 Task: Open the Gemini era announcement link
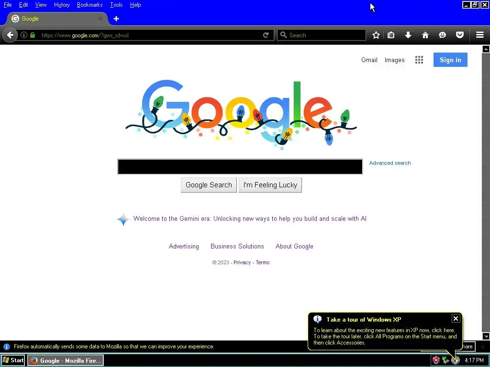[x=250, y=219]
